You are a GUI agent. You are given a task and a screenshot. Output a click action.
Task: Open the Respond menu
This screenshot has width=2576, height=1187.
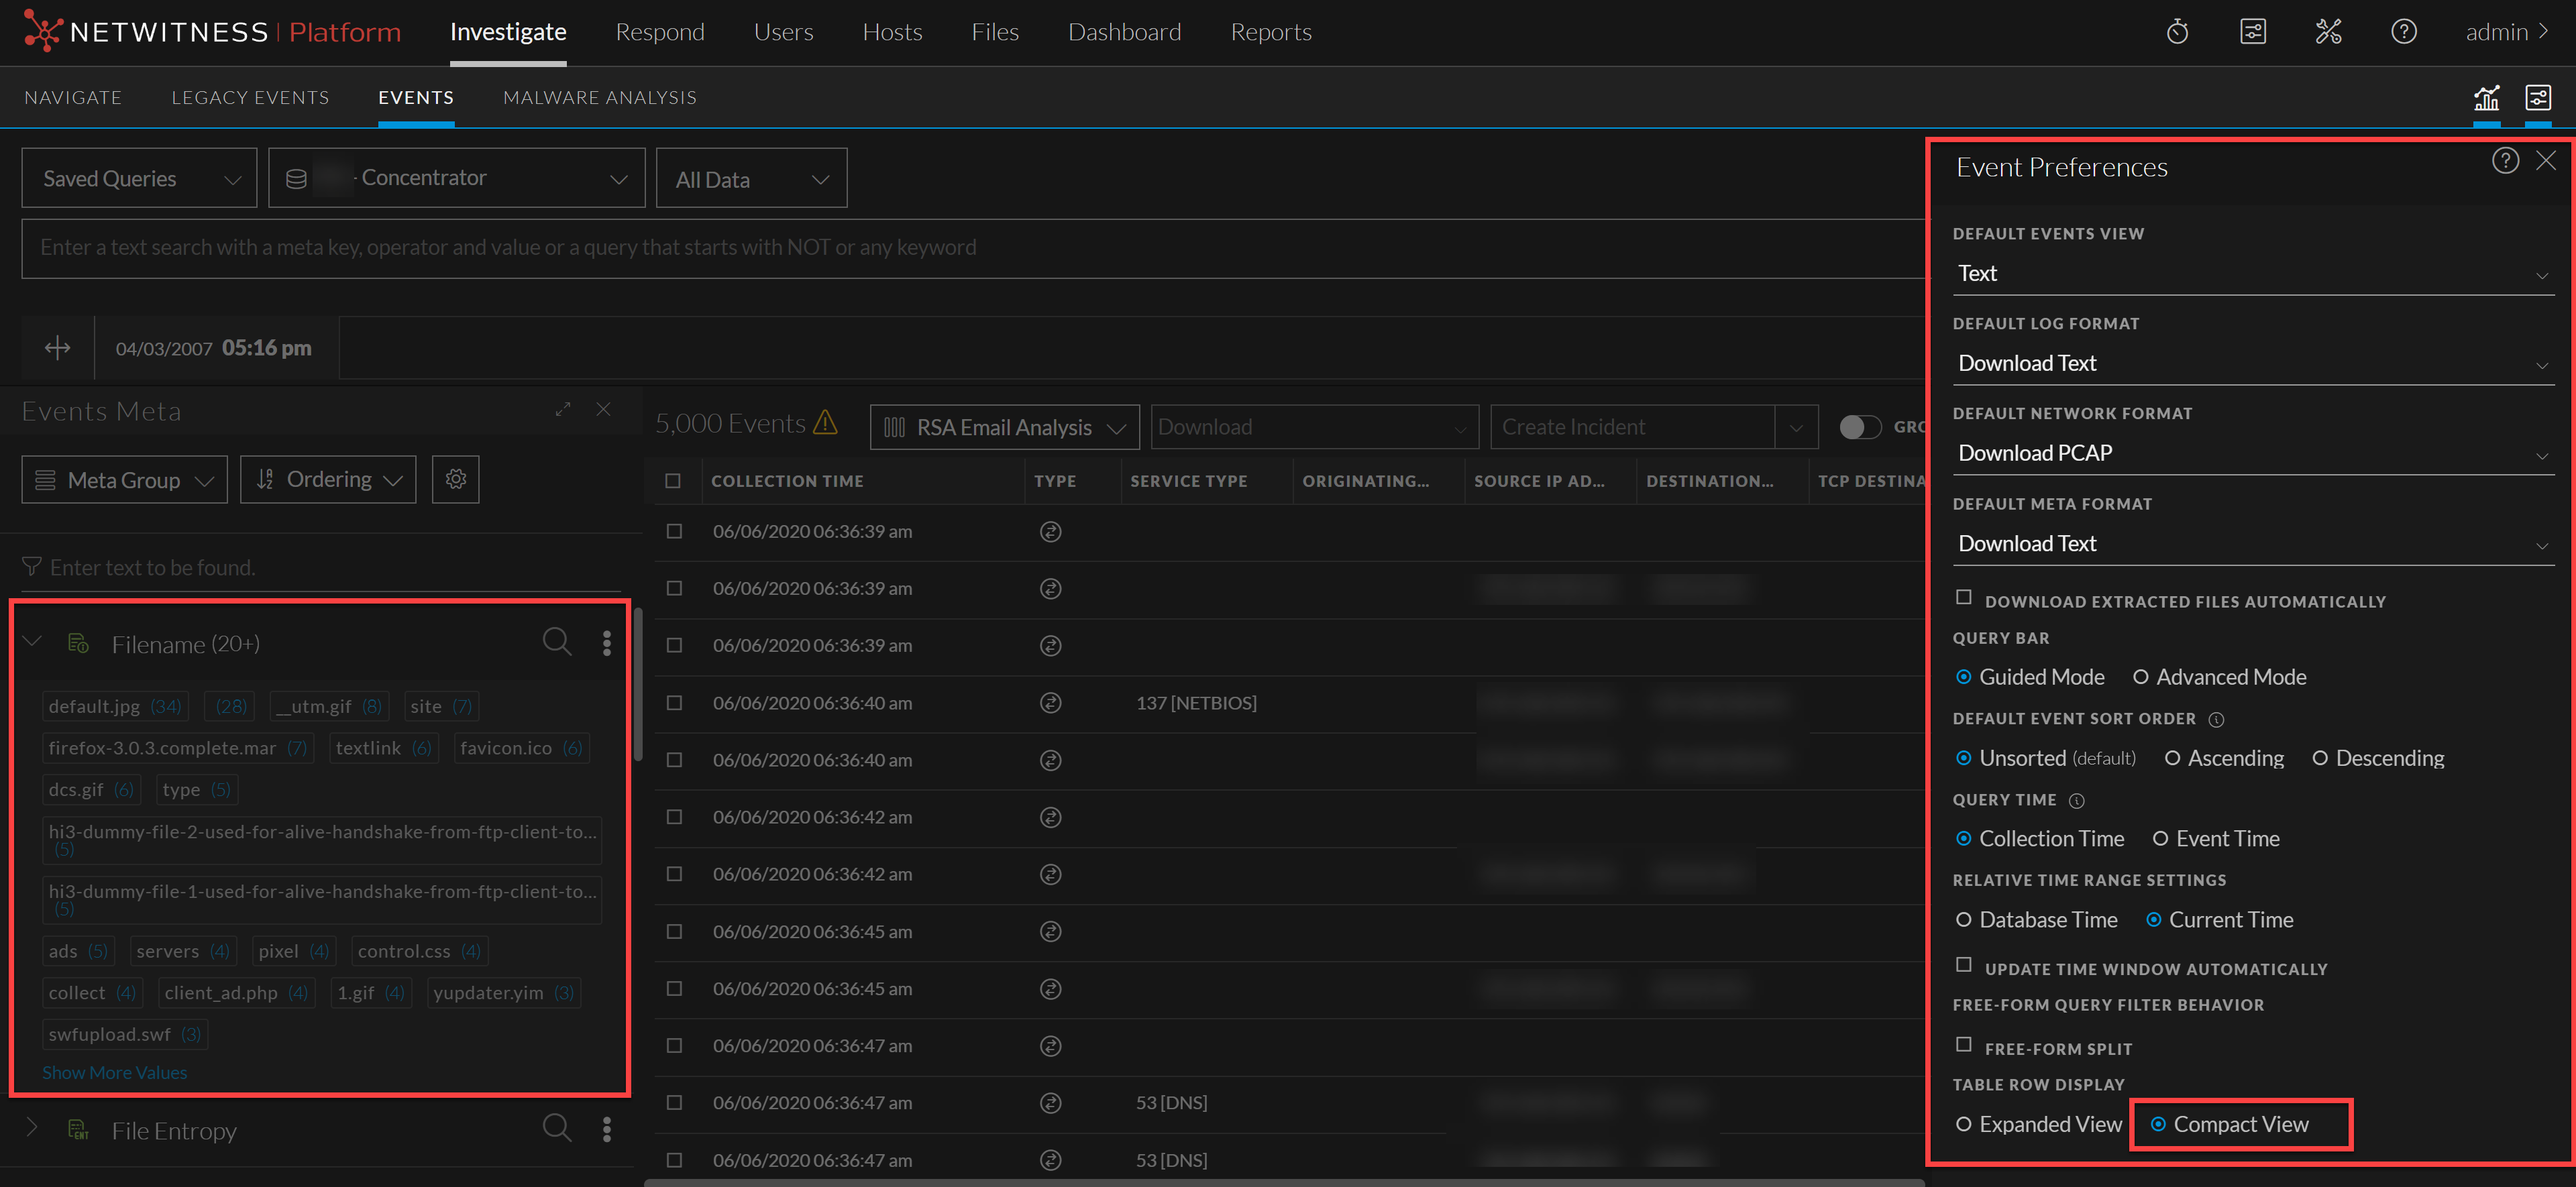659,32
